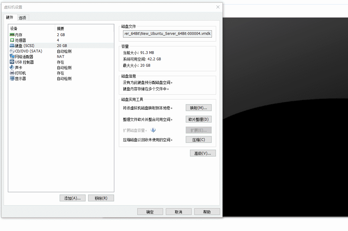
Task: Click the hard disk (SCSI) drive icon
Action: pos(12,45)
